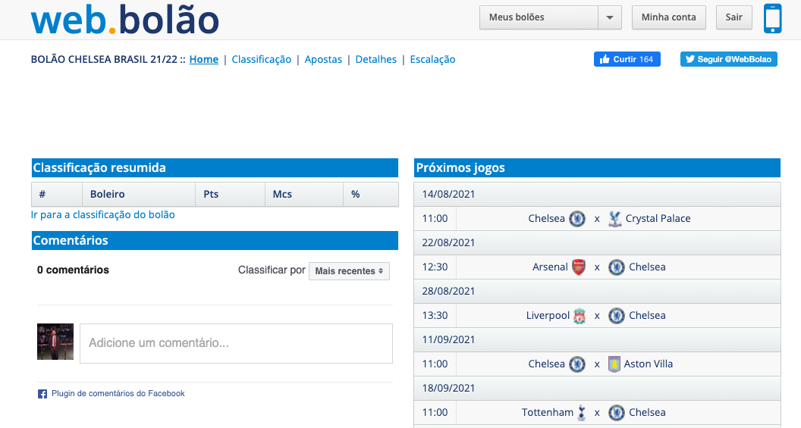Image resolution: width=801 pixels, height=428 pixels.
Task: Click the # column header
Action: coord(57,195)
